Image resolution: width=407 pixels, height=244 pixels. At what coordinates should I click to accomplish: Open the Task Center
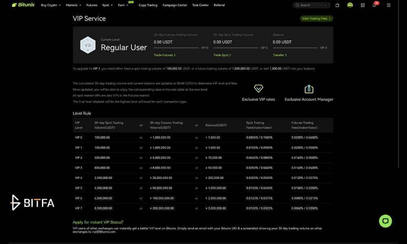(200, 5)
